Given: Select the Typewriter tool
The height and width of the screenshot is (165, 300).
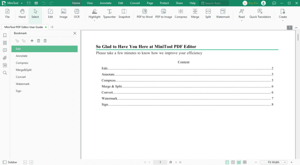Looking at the screenshot, I should pos(110,13).
